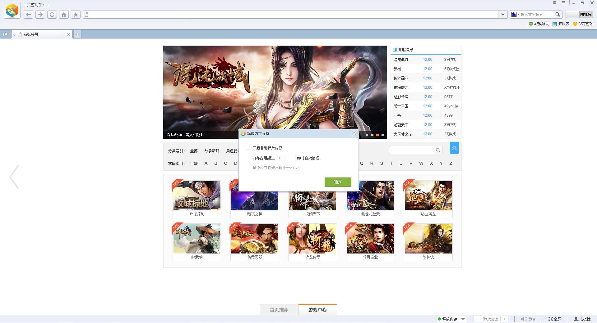Open 开服表 server schedule
597x323 pixels.
(561, 24)
